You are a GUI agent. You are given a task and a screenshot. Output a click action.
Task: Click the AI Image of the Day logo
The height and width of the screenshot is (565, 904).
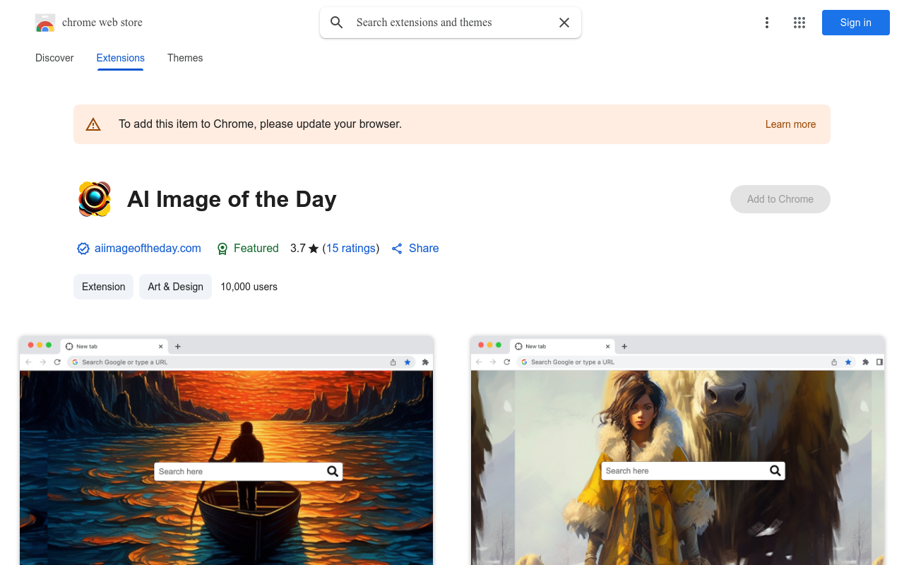(x=95, y=199)
